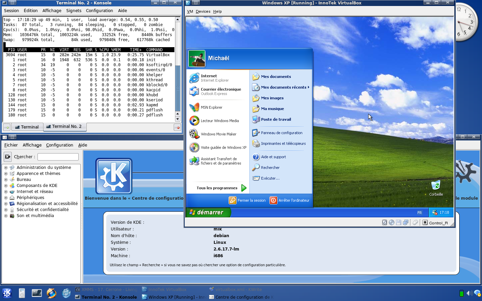The image size is (482, 301).
Task: Click Arrêter l'ordinateur
Action: coord(290,200)
